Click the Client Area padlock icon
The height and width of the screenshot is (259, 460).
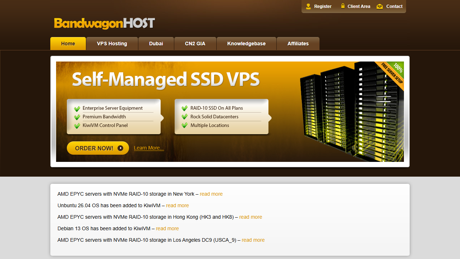pos(343,6)
